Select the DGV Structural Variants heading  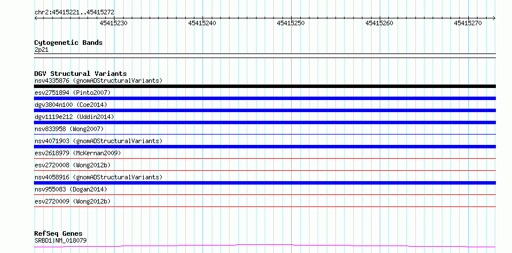click(81, 74)
